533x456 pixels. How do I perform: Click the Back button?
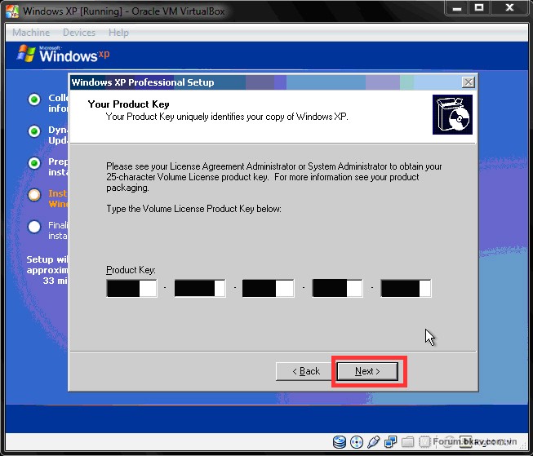point(305,371)
